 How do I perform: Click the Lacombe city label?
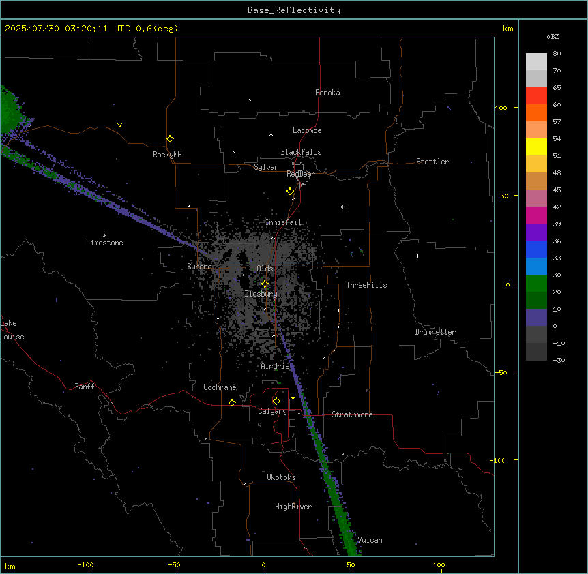[x=307, y=130]
